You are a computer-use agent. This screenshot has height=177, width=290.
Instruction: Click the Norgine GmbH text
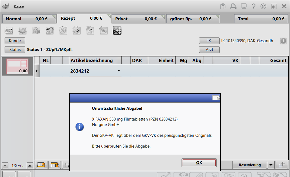pos(105,125)
